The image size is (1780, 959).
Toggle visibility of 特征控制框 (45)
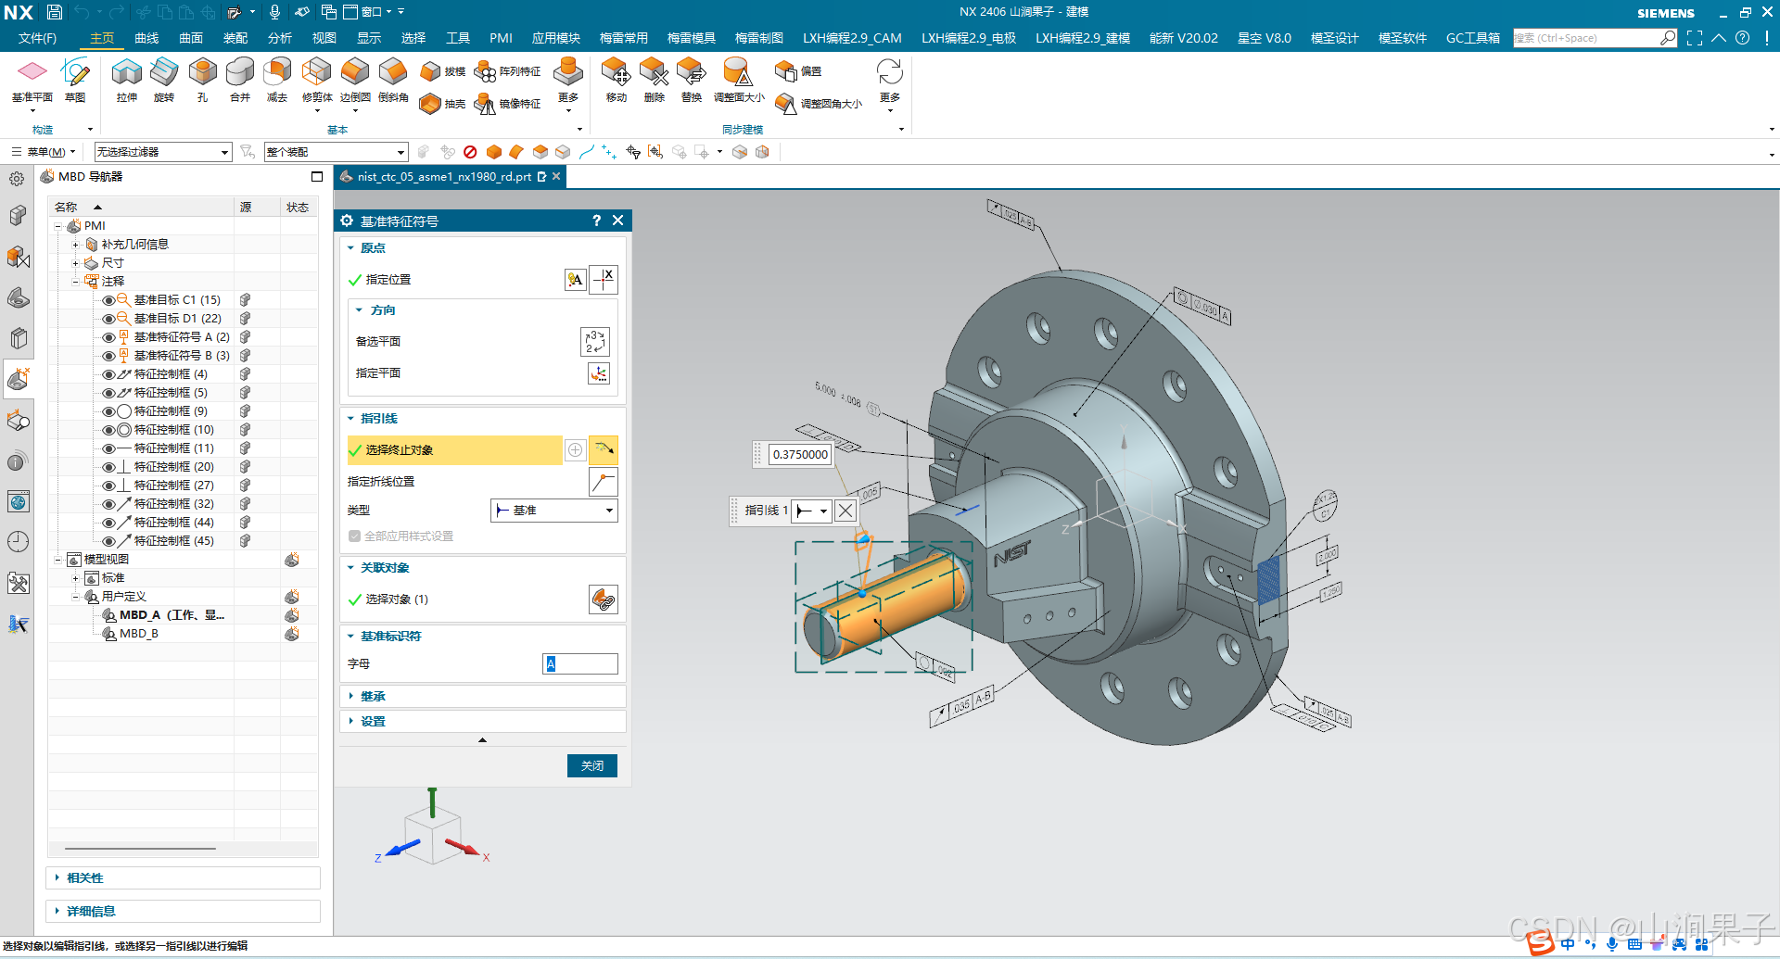(108, 541)
